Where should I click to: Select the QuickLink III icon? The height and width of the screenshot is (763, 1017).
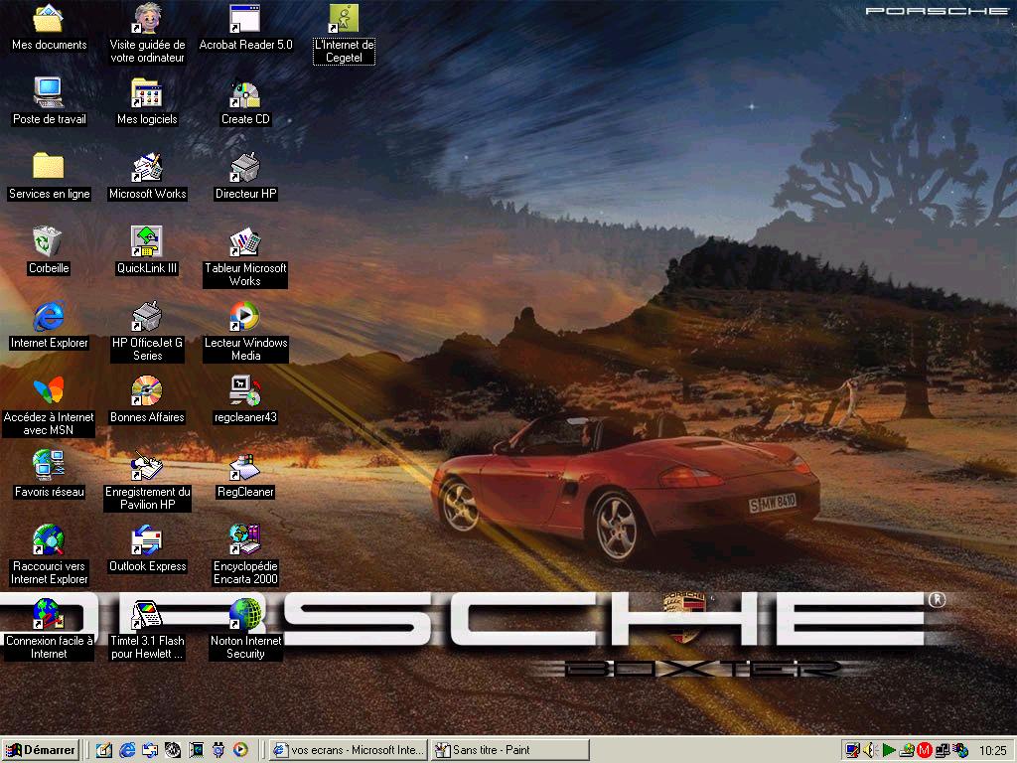(x=147, y=241)
